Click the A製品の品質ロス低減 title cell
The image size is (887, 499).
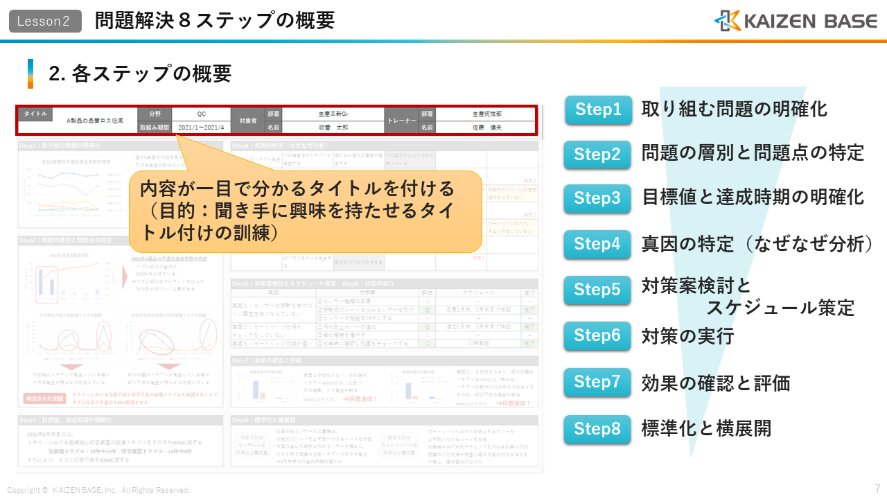pyautogui.click(x=95, y=121)
